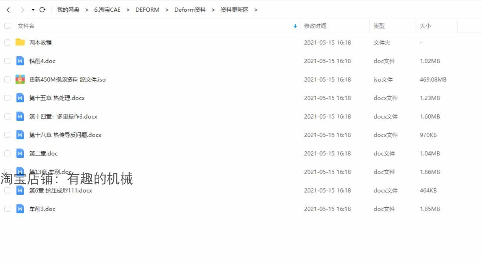Click the 1.60MB size value
The width and height of the screenshot is (482, 262).
(430, 116)
